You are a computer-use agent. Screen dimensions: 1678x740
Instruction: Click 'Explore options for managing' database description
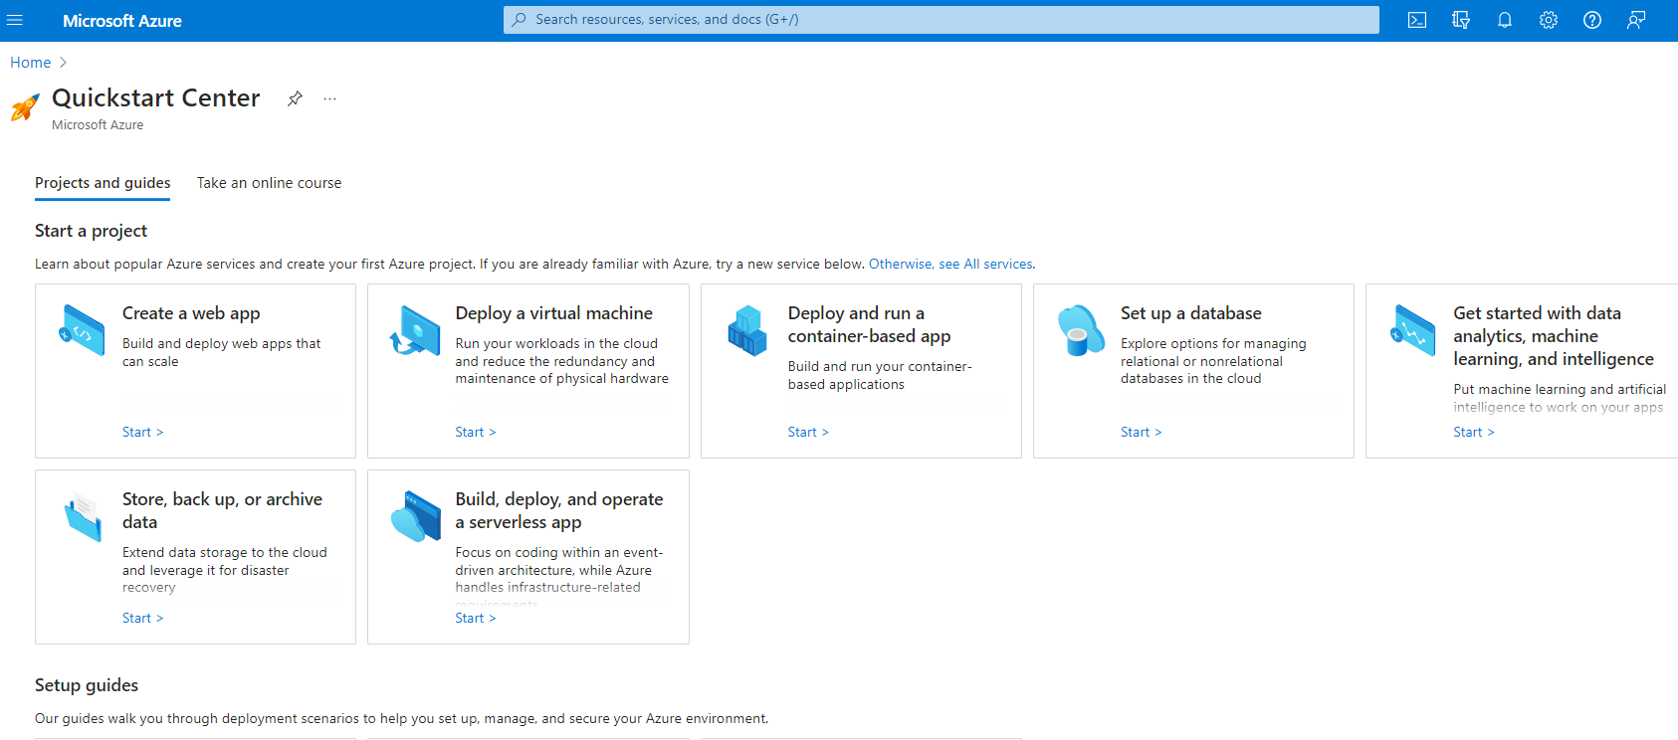point(1213,362)
